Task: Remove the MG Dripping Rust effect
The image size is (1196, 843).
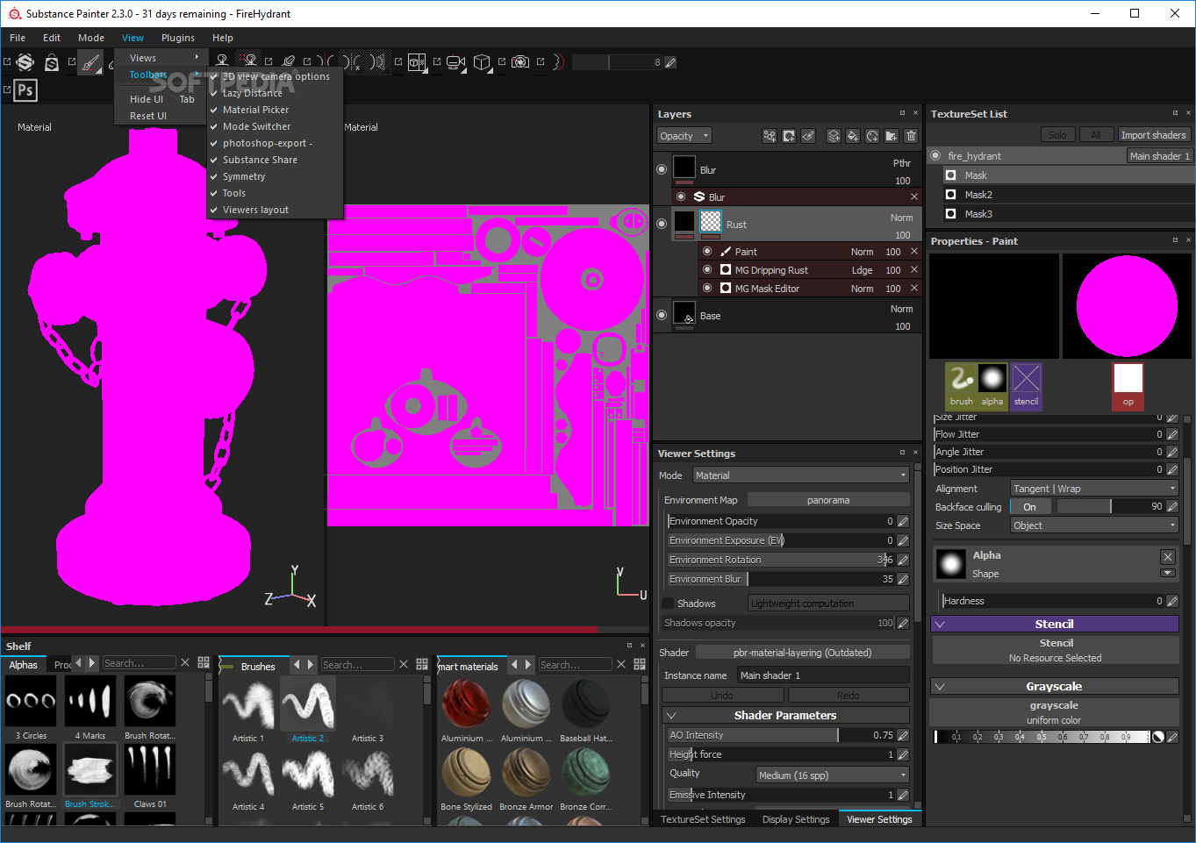Action: point(914,269)
